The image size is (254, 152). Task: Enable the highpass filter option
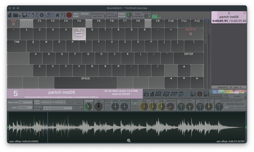click(x=135, y=109)
